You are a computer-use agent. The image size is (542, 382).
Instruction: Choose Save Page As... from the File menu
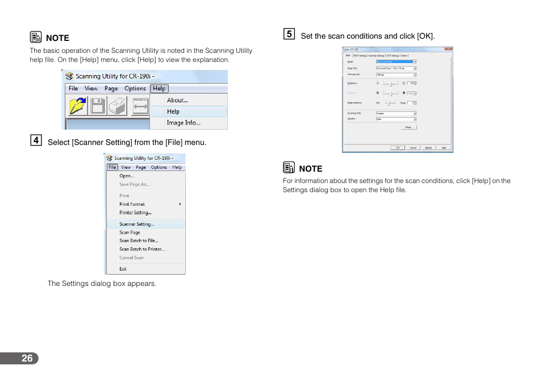134,185
